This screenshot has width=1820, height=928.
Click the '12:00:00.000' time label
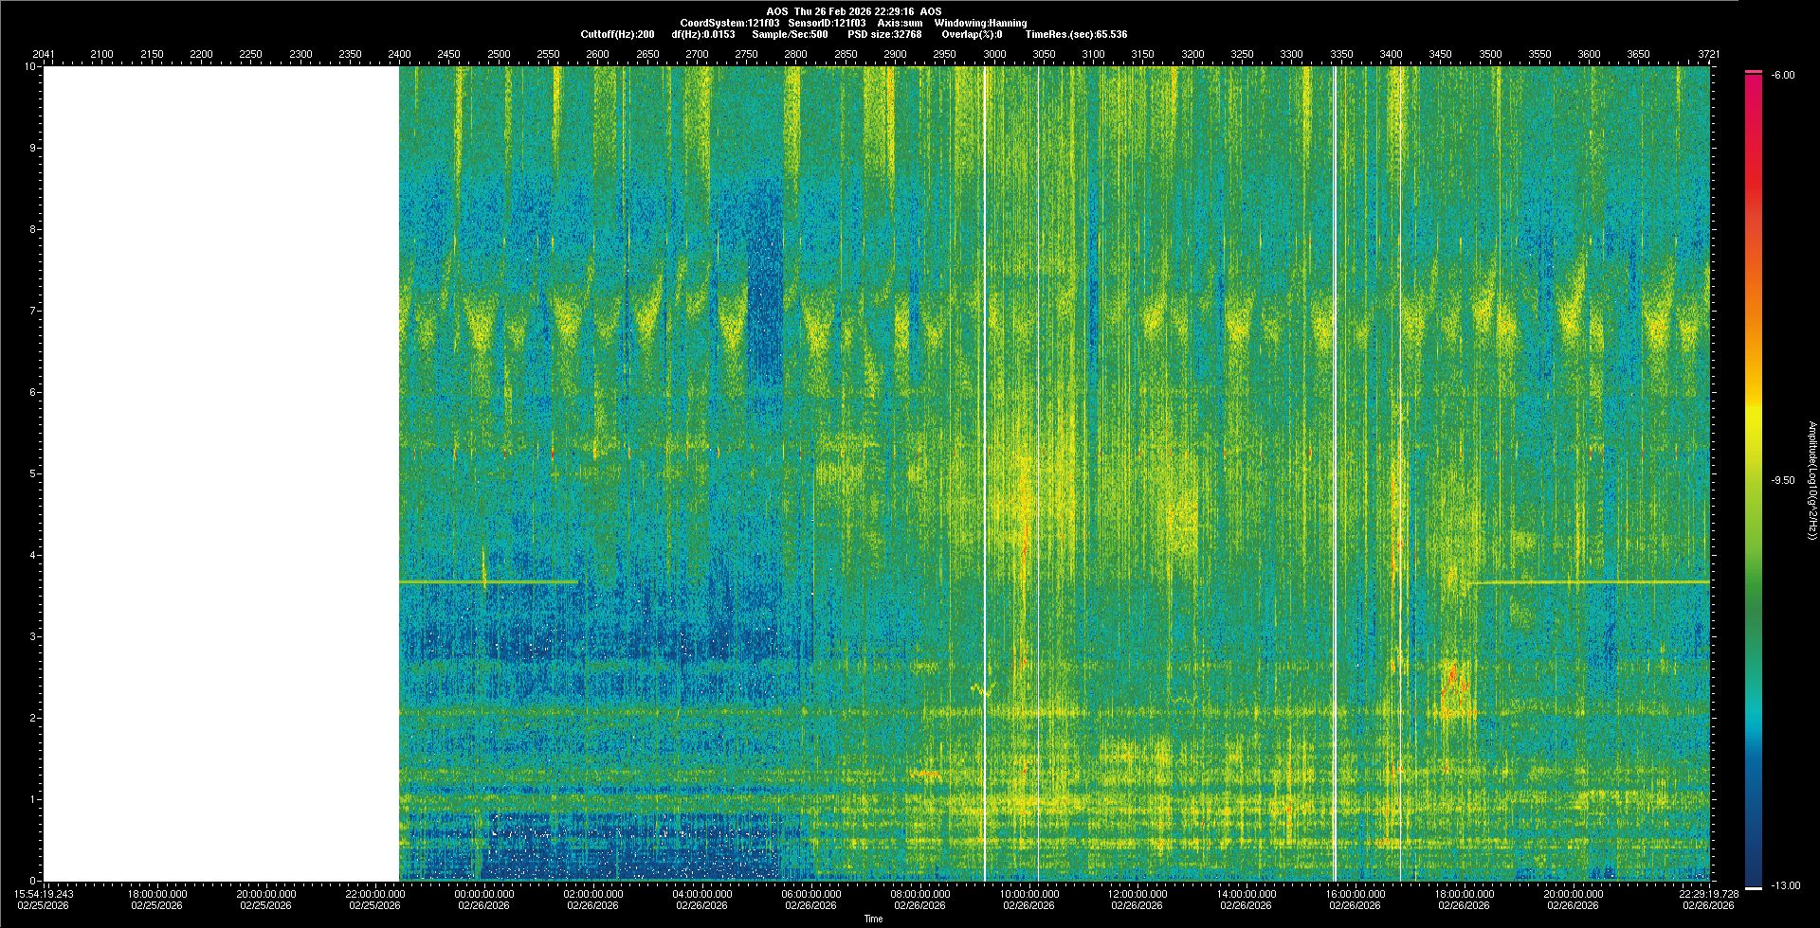tap(1137, 894)
